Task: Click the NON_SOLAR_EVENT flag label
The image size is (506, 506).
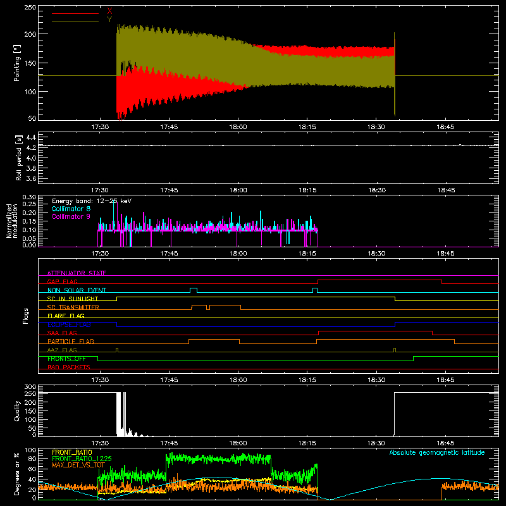Action: 77,290
